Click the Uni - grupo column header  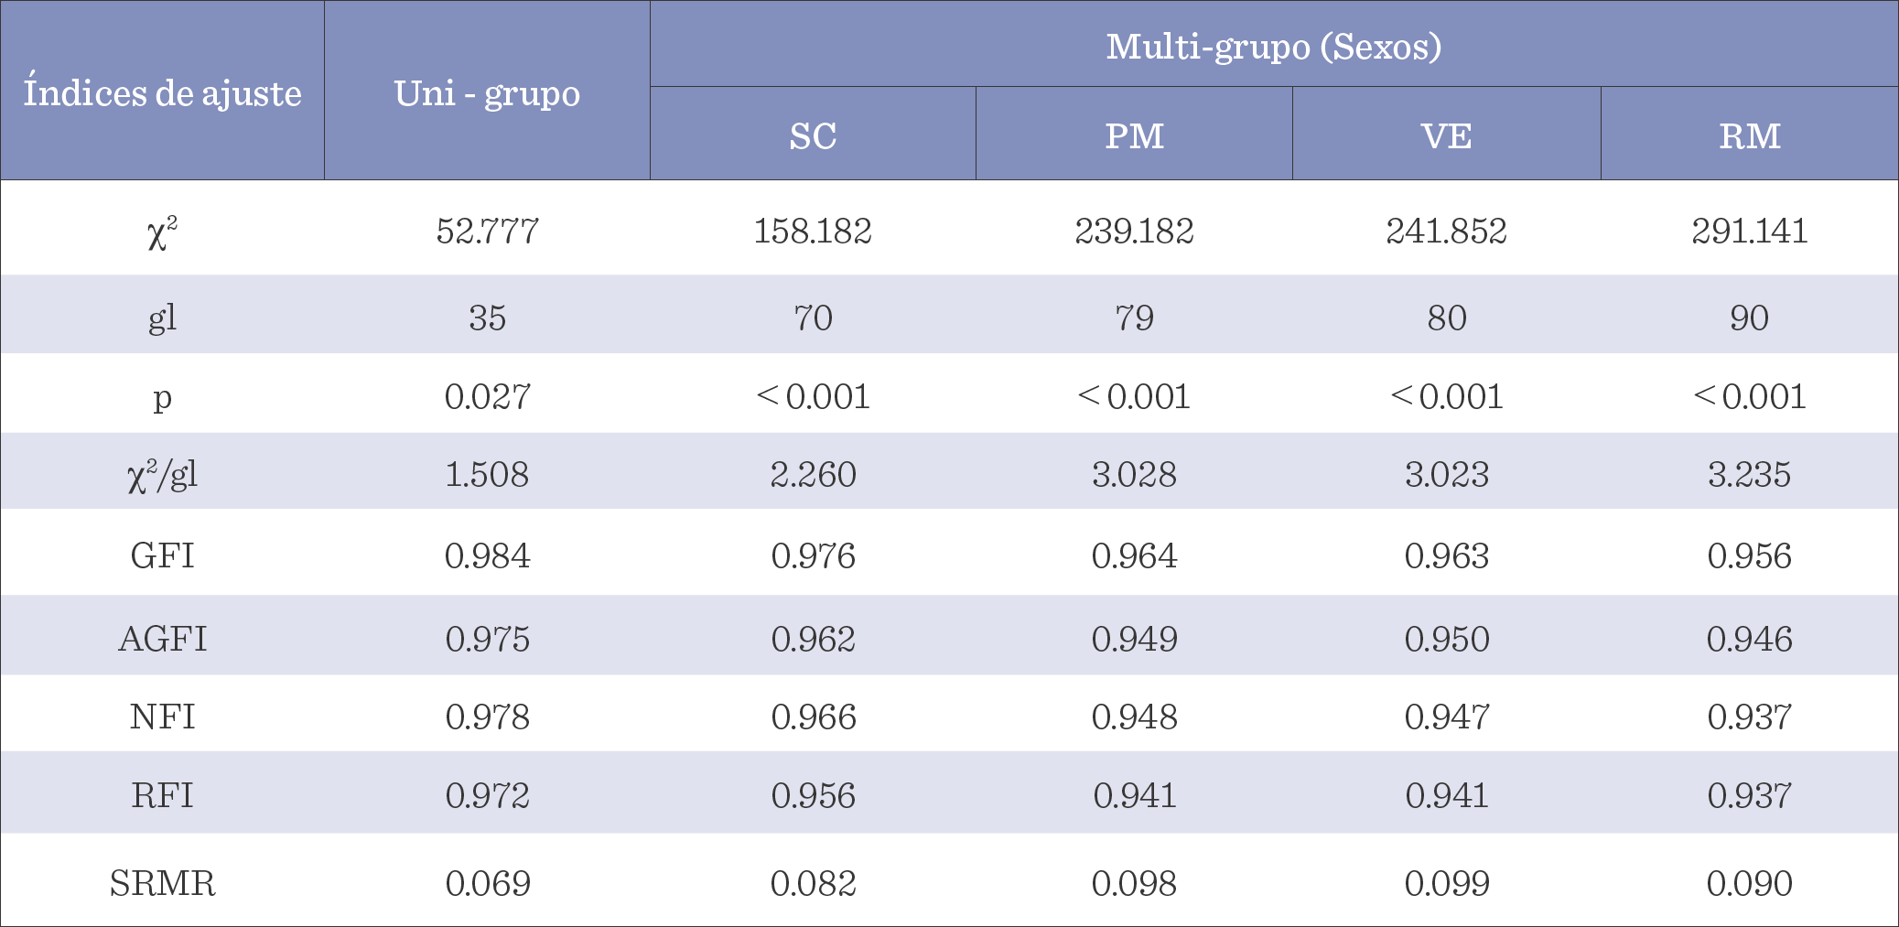(487, 93)
